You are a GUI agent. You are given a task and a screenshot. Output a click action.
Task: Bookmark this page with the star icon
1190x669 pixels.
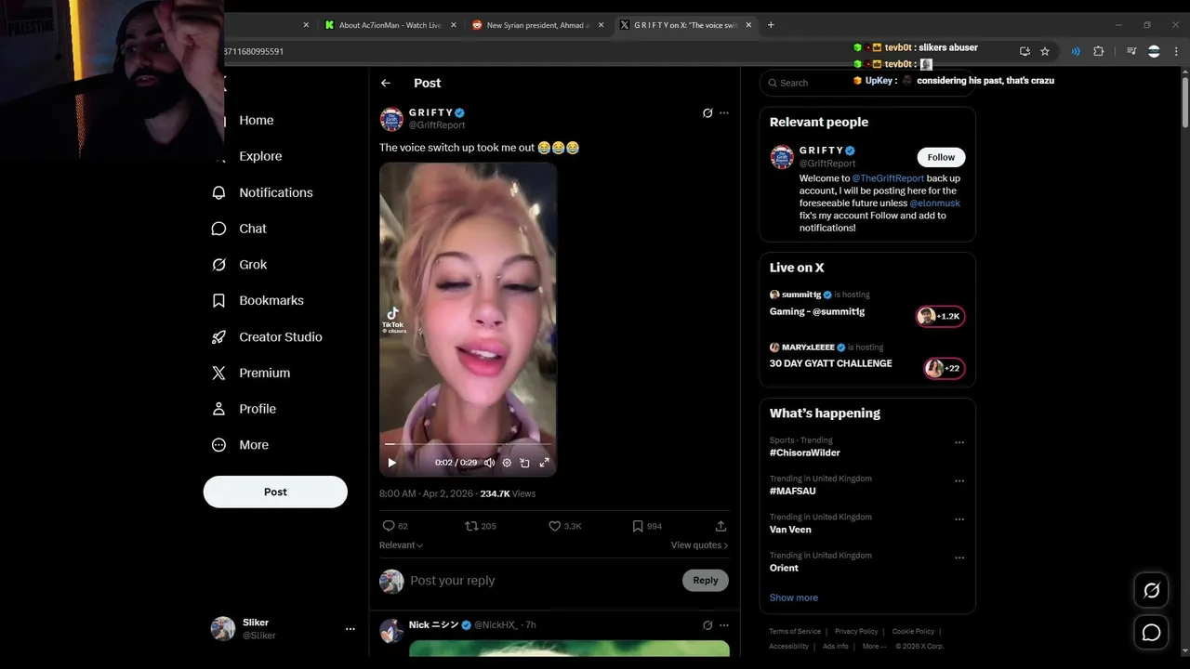click(x=1045, y=51)
